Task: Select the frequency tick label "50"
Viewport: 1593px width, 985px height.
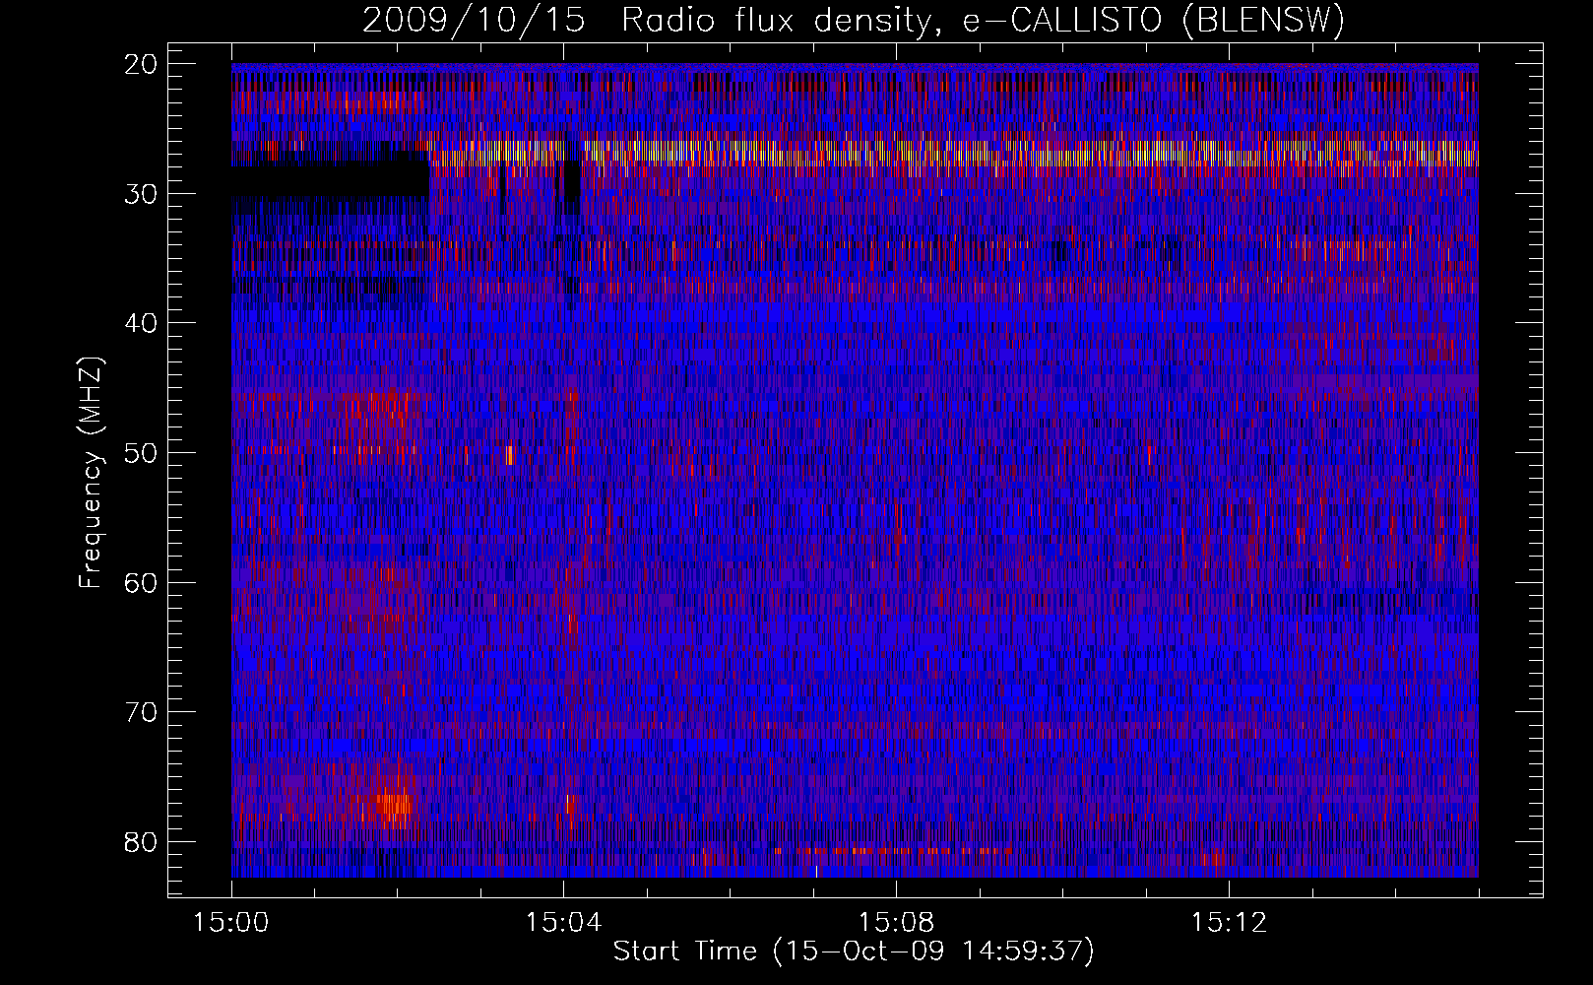Action: [142, 453]
